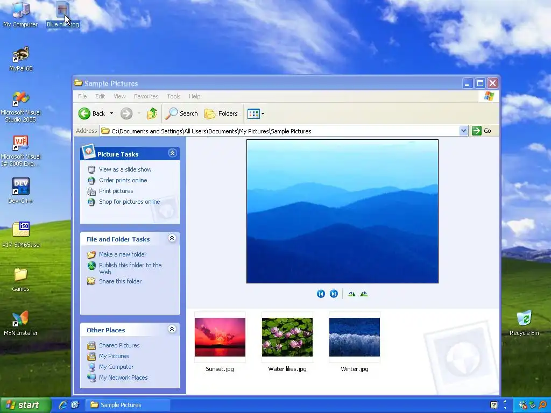Open My Network Places link
551x413 pixels.
[123, 378]
